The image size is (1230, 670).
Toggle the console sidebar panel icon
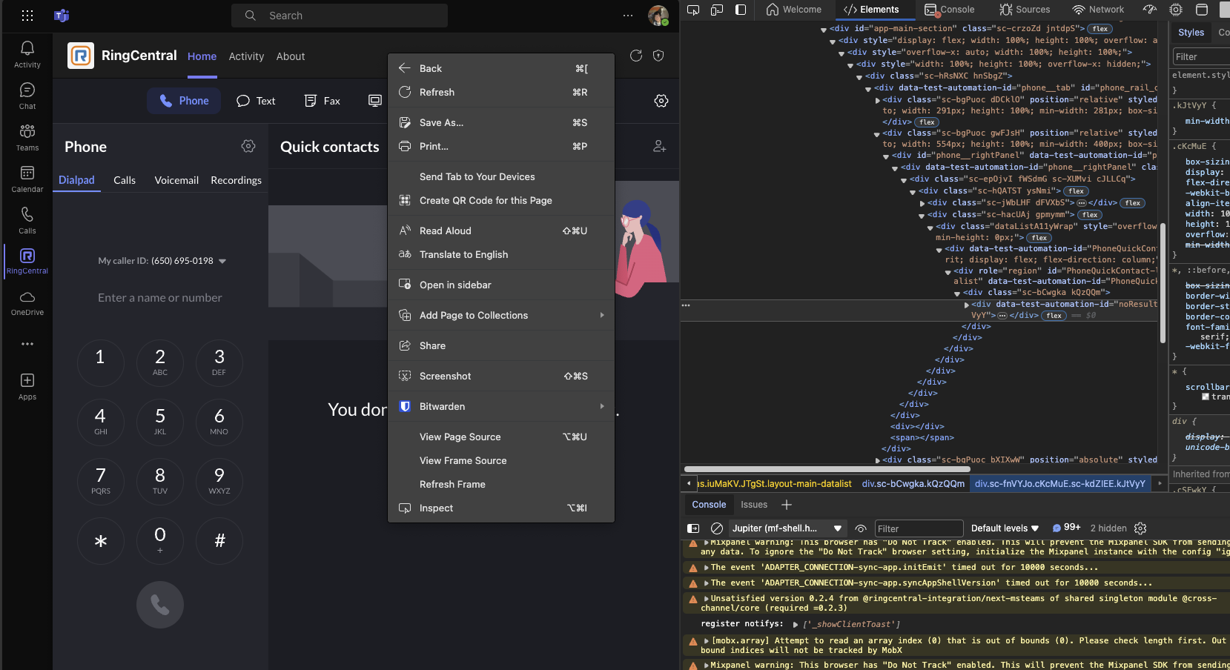click(693, 528)
